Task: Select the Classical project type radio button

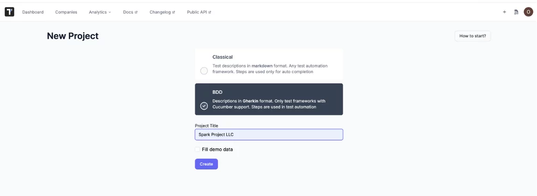Action: coord(204,71)
